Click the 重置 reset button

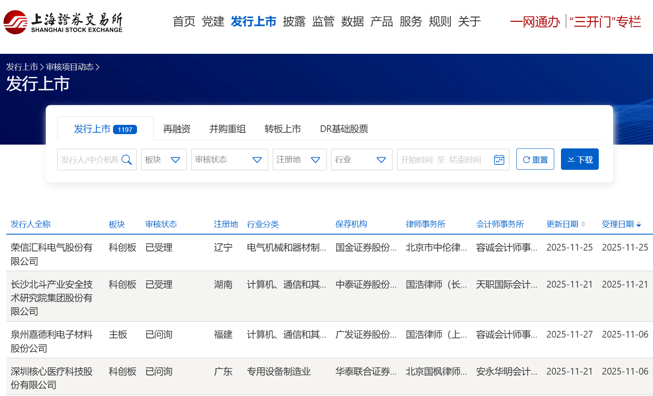click(535, 159)
